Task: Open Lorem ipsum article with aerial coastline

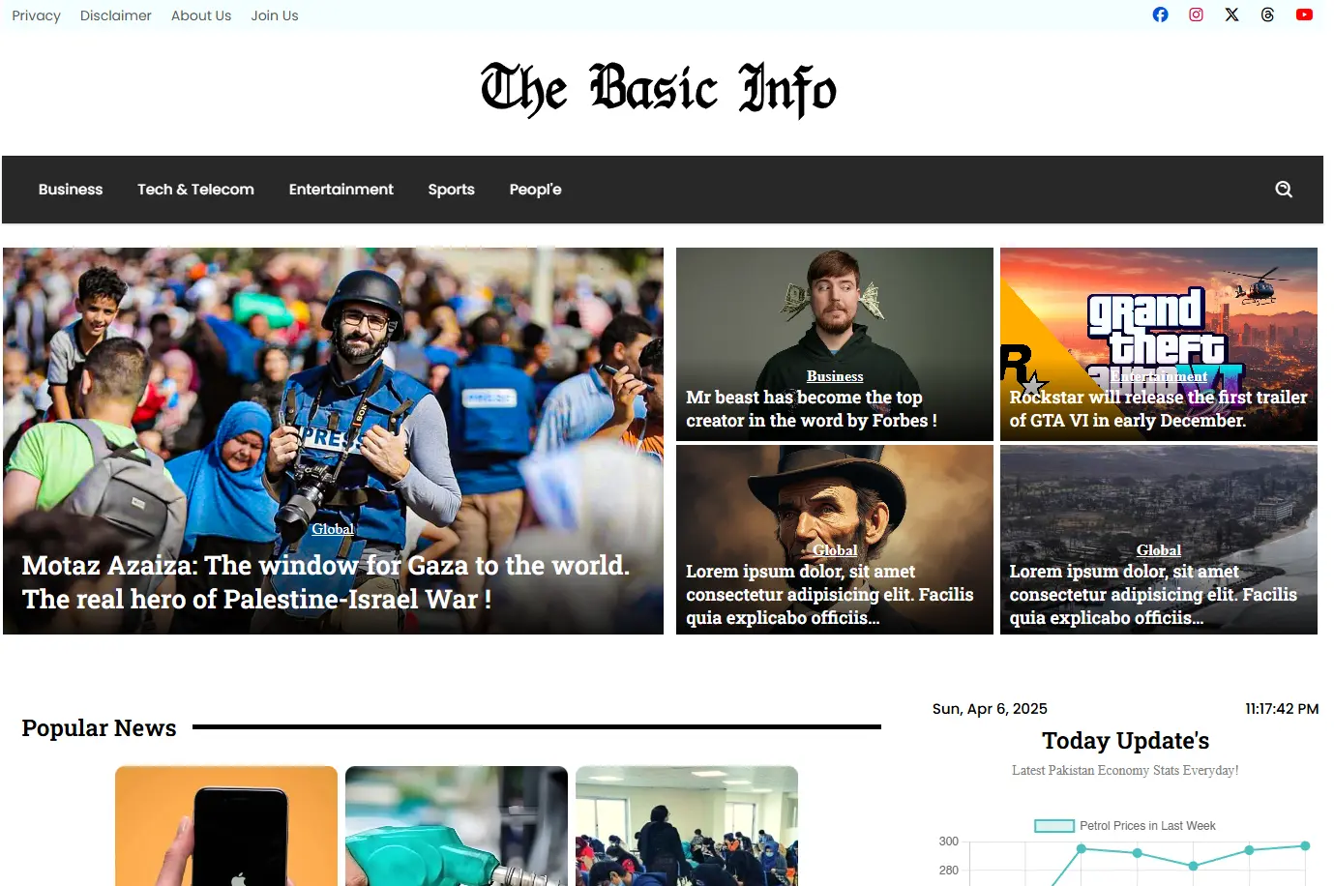Action: 1153,595
